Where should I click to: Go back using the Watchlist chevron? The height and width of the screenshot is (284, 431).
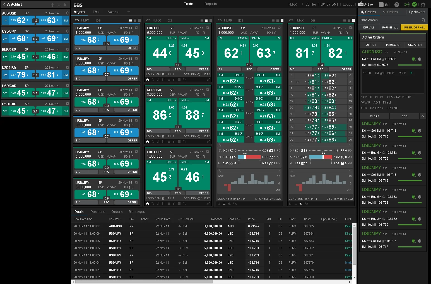click(x=4, y=4)
